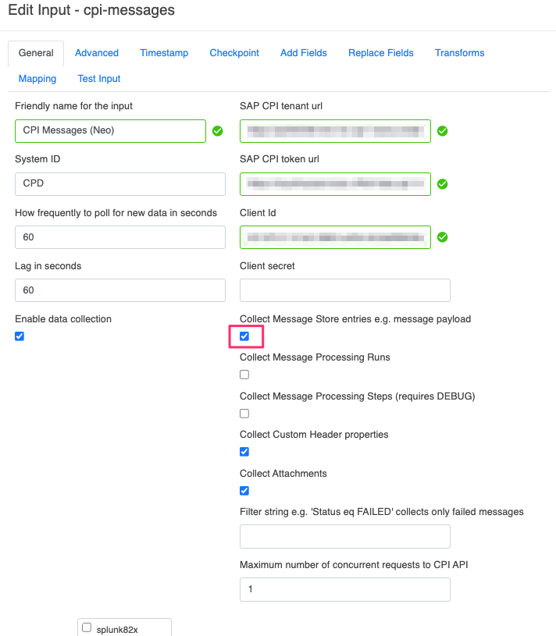The width and height of the screenshot is (556, 636).
Task: Open the Test Input tab
Action: 98,78
